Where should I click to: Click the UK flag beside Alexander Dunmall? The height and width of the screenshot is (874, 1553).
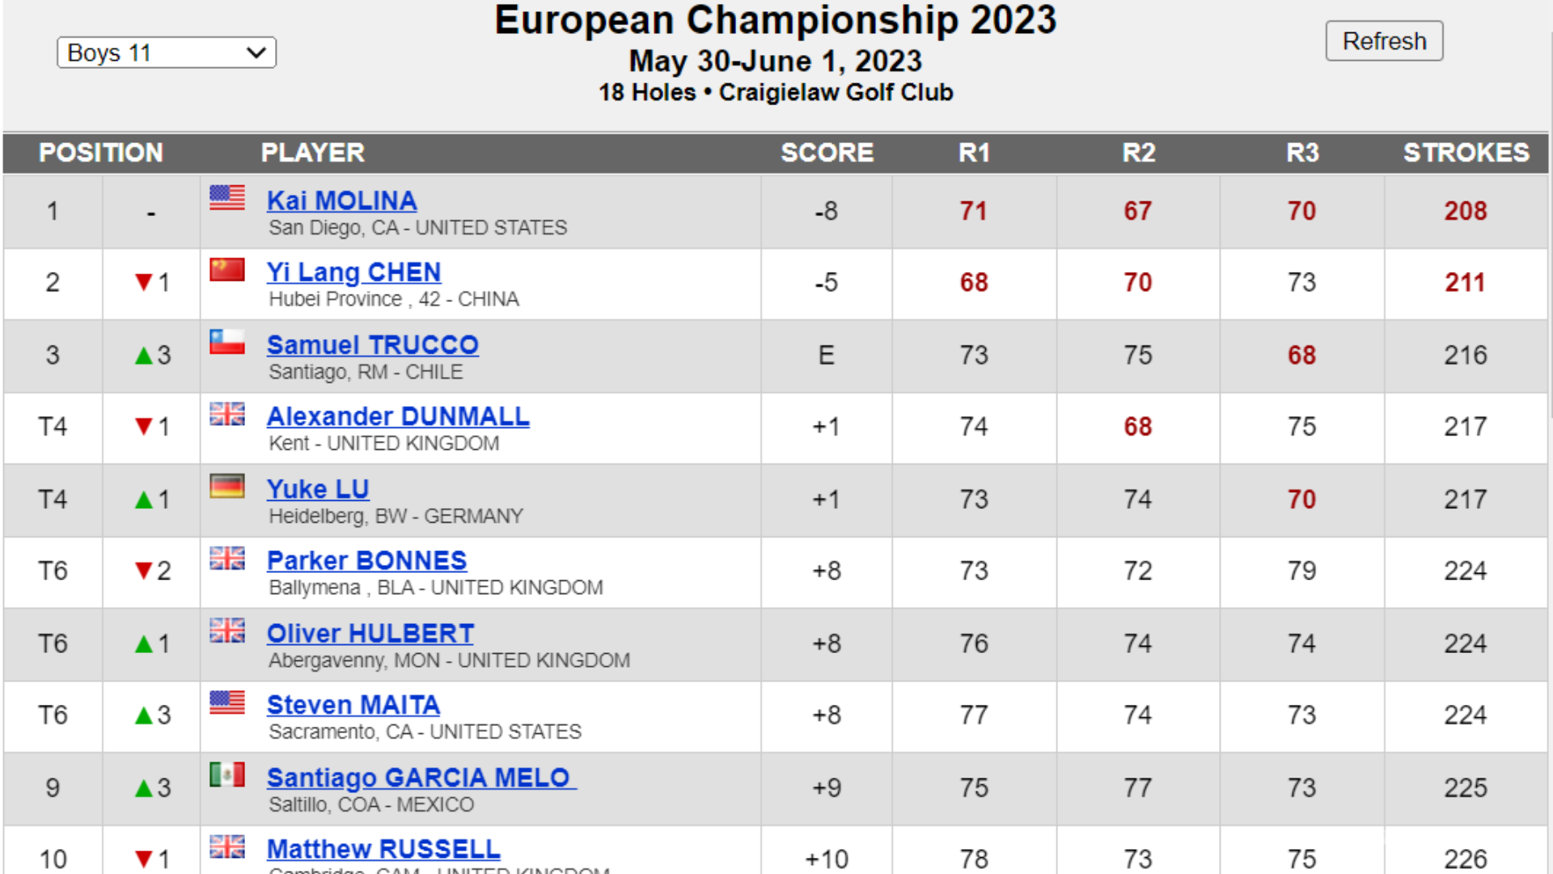click(227, 414)
